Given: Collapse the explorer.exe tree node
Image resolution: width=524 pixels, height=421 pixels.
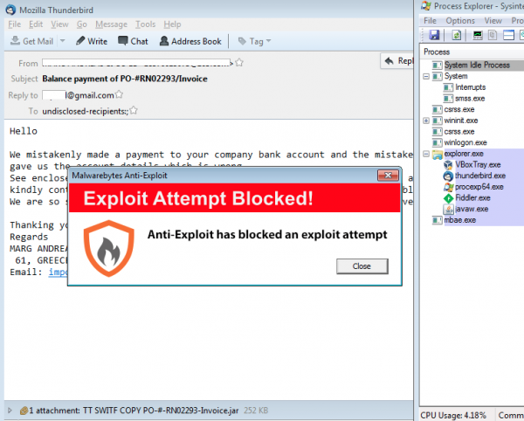Looking at the screenshot, I should pos(426,154).
